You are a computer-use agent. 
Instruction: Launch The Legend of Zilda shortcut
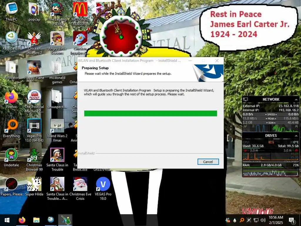coord(57,14)
